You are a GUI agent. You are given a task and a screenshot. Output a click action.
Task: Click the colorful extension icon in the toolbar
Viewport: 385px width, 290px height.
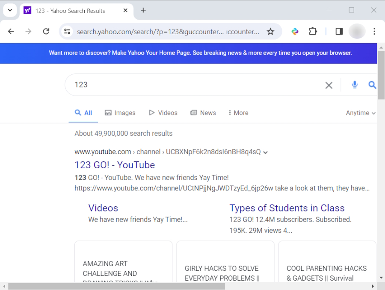(x=295, y=31)
